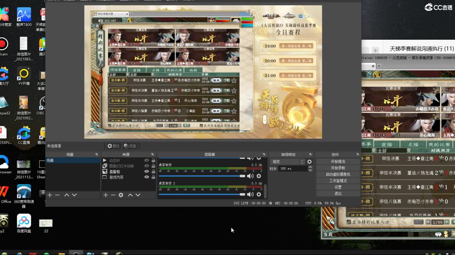Viewport: 455px width, 255px height.
Task: Move the scene up using the Scenes (场景) panel up arrow
Action: pyautogui.click(x=66, y=195)
